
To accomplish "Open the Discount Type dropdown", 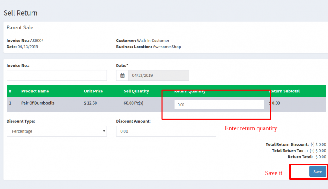I will [57, 131].
